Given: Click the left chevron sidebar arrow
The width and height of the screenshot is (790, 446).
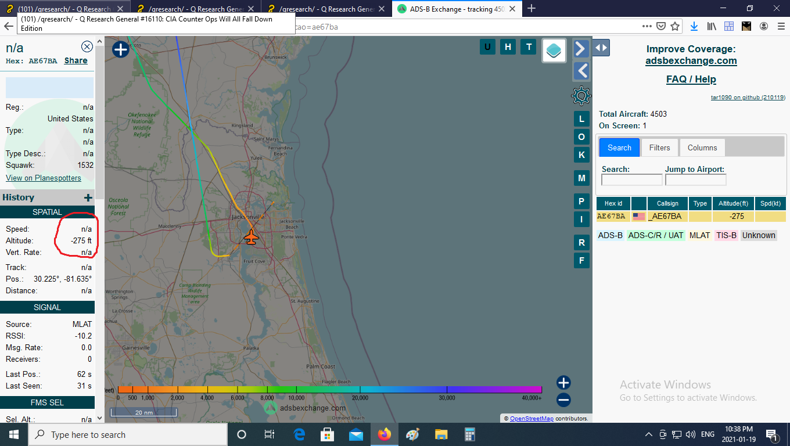Looking at the screenshot, I should (581, 71).
